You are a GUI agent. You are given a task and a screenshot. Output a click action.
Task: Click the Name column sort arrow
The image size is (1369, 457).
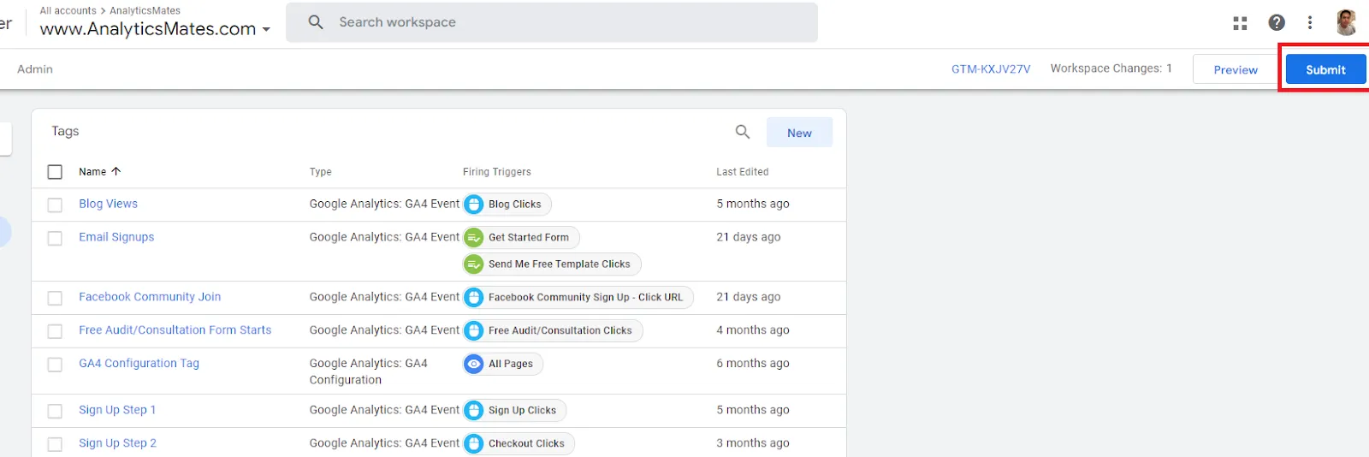(116, 171)
